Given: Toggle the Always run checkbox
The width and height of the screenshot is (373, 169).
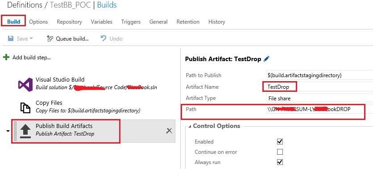Looking at the screenshot, I should pos(280,162).
